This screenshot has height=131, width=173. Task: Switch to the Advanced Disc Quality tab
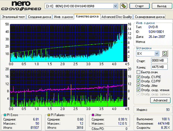[x=117, y=17]
